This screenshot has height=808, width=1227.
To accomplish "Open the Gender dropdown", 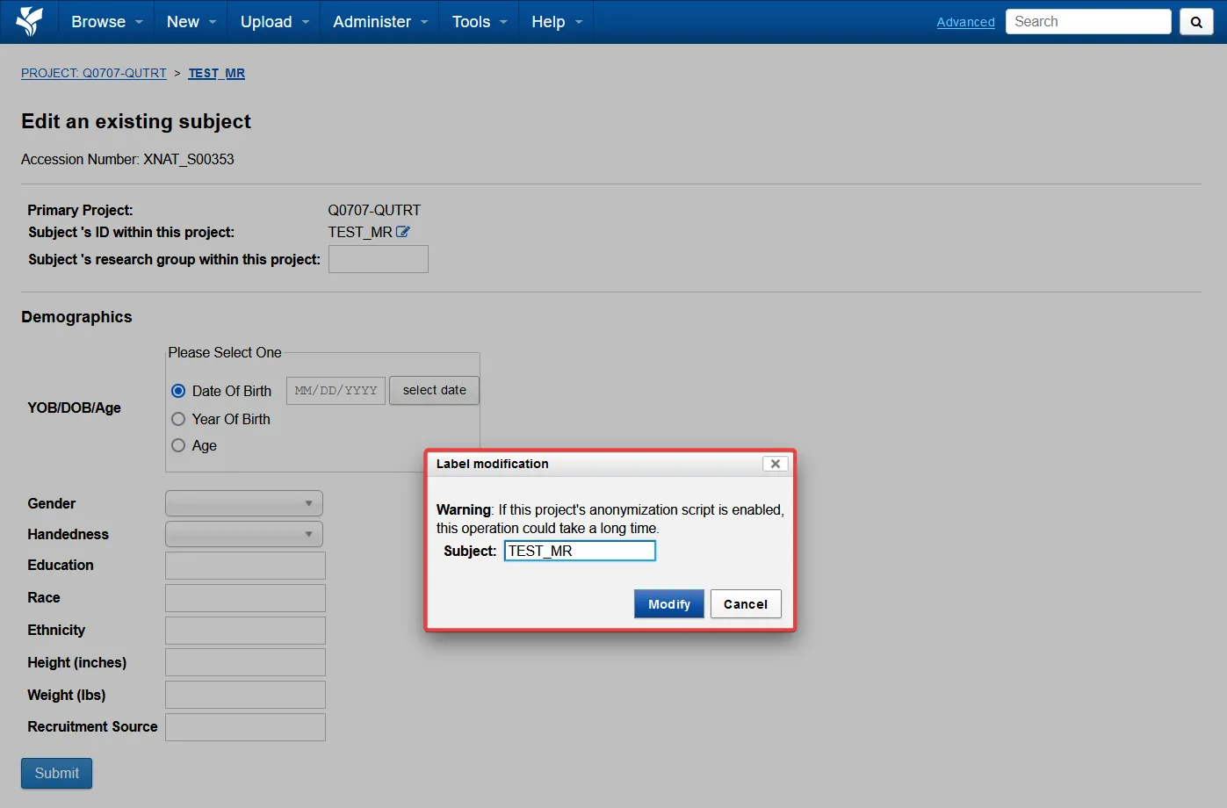I will tap(244, 503).
